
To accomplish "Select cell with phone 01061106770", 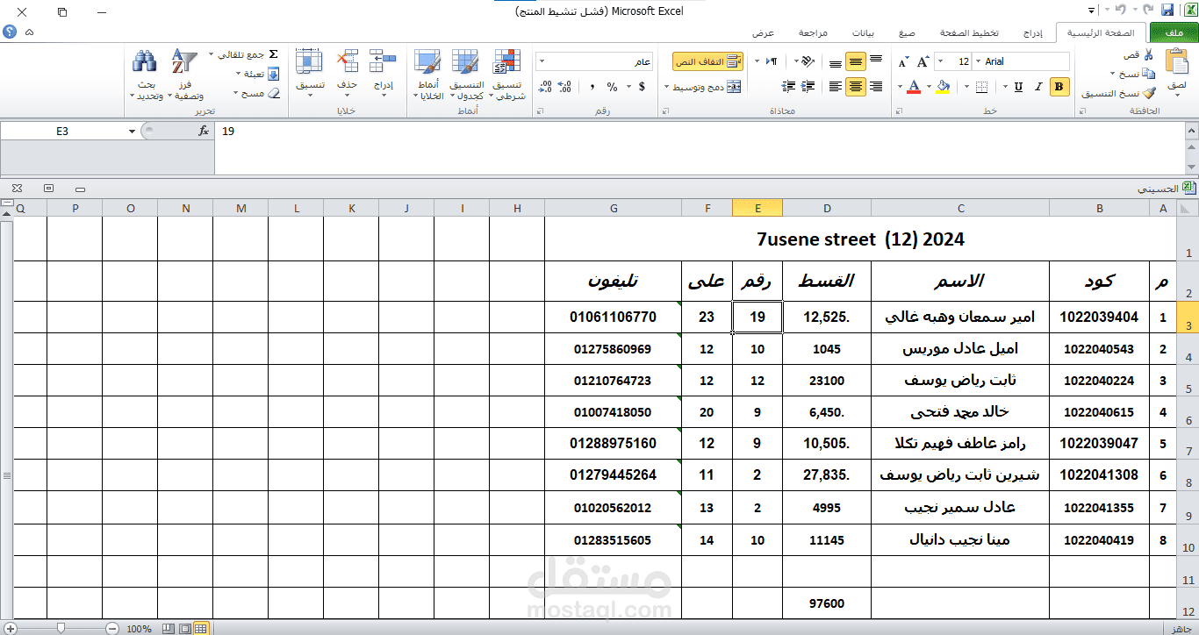I will pyautogui.click(x=613, y=317).
